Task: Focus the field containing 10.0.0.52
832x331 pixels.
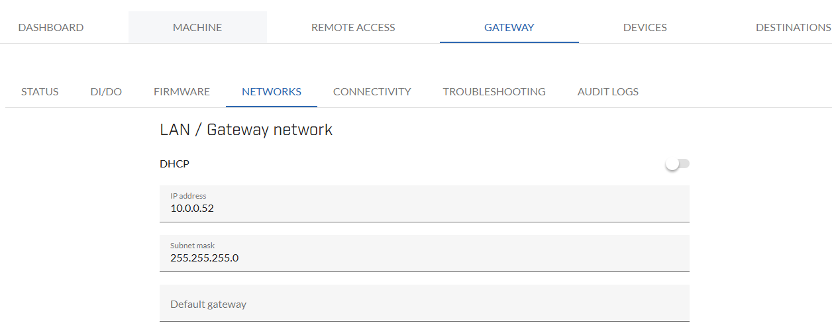Action: 425,204
